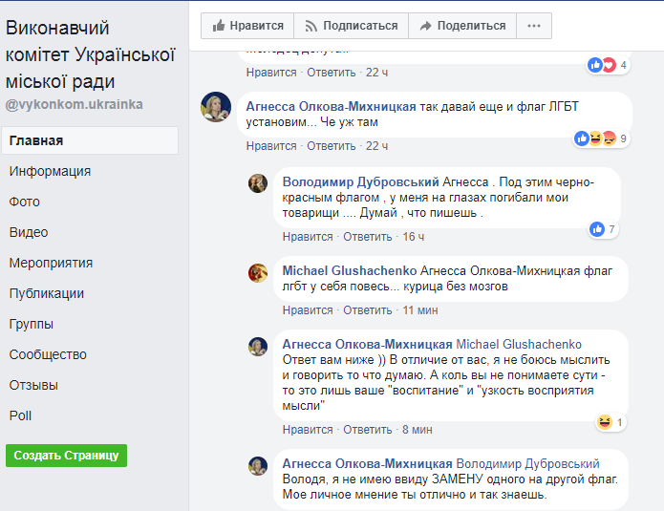Open the Michael Glushachenko commenter name link
Screen dimensions: 664x511
[x=349, y=271]
